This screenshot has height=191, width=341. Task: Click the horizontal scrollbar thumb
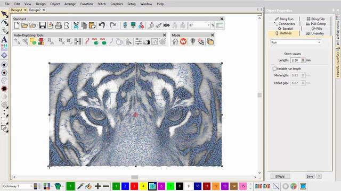coord(135,177)
